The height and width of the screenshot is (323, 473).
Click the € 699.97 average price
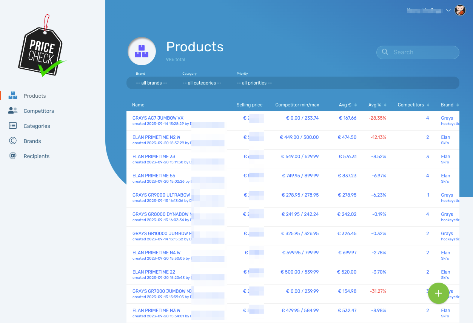[x=347, y=253]
